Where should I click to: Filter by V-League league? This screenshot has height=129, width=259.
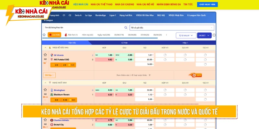coord(48,20)
